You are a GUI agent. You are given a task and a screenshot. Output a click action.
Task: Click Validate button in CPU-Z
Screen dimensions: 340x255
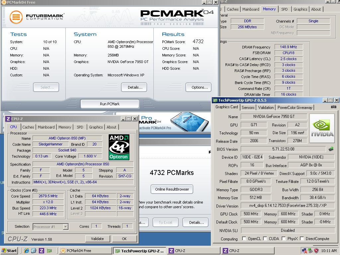click(97, 239)
